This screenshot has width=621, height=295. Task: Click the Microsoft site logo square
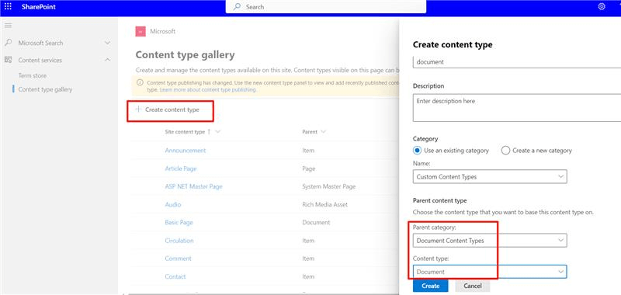pos(141,31)
